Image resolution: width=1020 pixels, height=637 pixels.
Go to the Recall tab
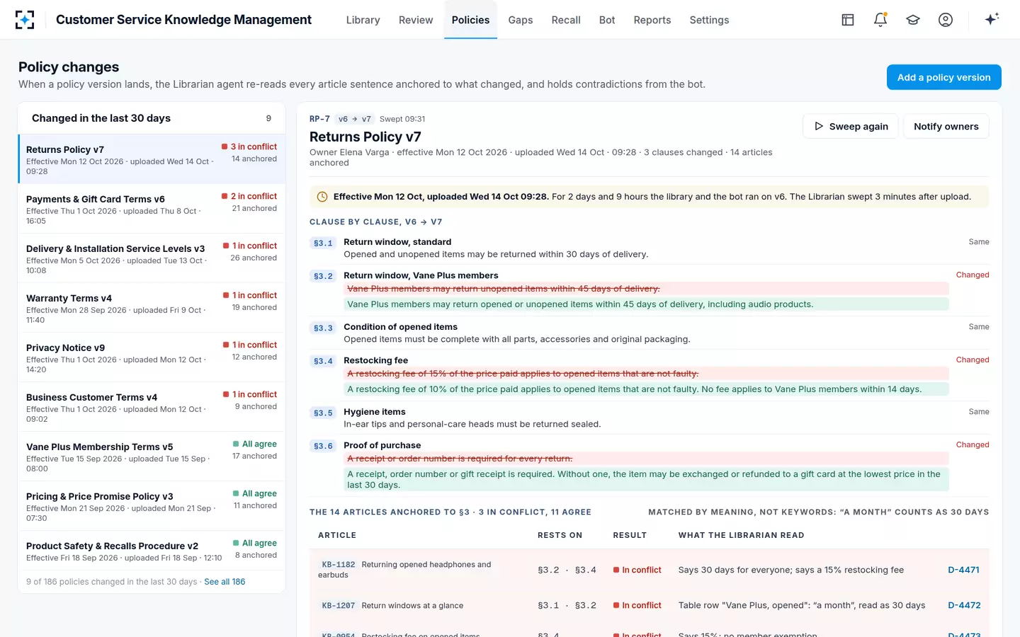coord(566,20)
